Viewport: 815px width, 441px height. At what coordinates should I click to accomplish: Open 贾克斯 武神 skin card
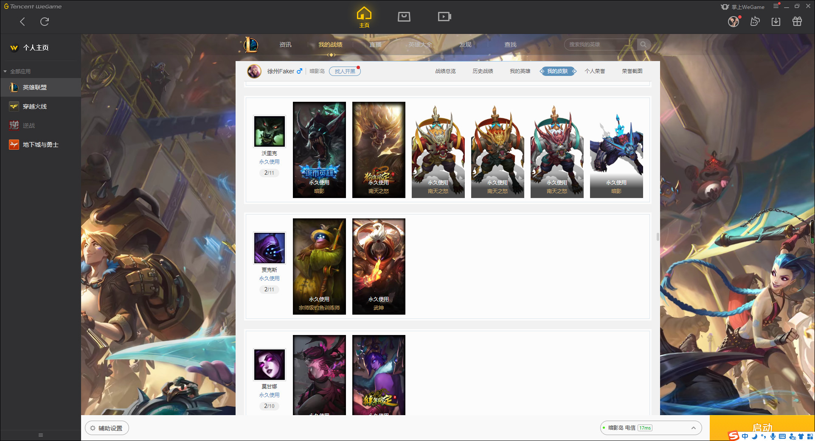(379, 266)
